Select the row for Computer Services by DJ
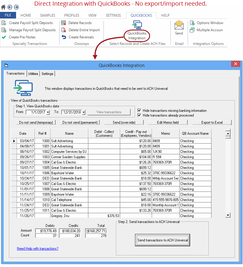This screenshot has height=267, width=243. pyautogui.click(x=111, y=152)
